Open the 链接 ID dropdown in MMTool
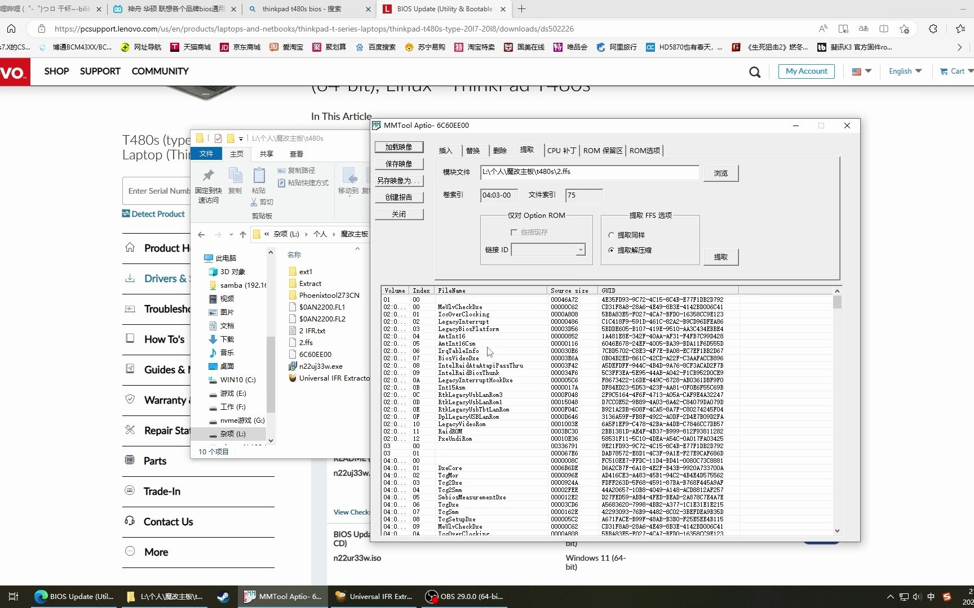This screenshot has height=608, width=974. tap(581, 249)
